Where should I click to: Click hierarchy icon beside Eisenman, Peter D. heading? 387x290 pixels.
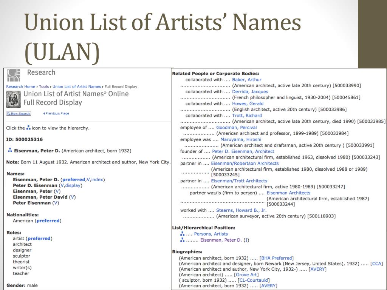[x=10, y=150]
